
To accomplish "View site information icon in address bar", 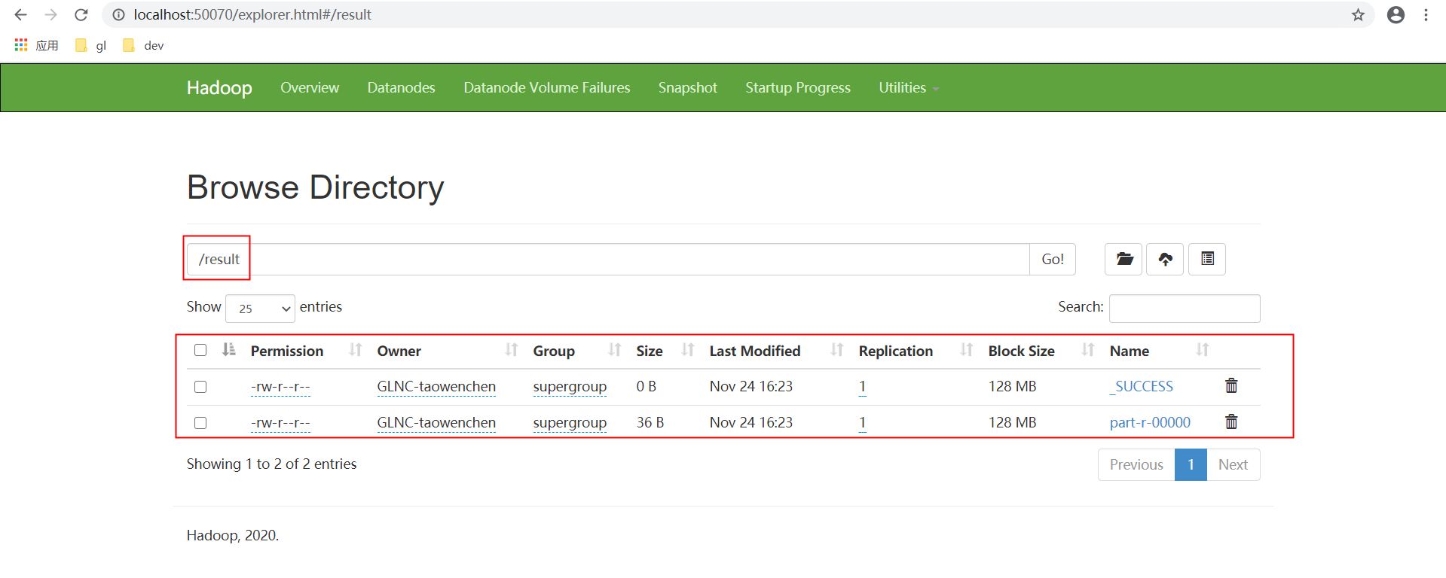I will pyautogui.click(x=118, y=14).
